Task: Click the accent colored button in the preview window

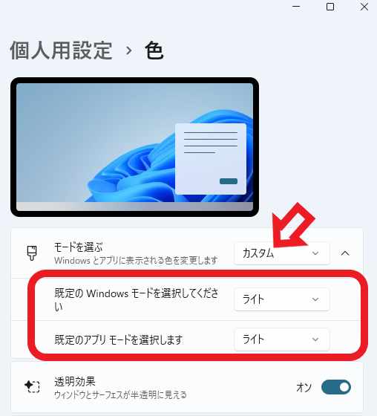Action: pyautogui.click(x=229, y=181)
